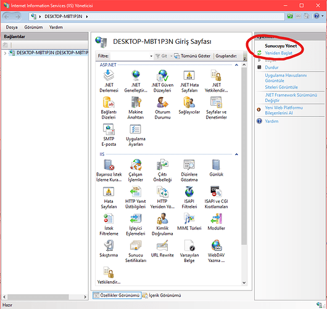Expand the DESKTOP-MBT1P3N server tree node

point(5,53)
